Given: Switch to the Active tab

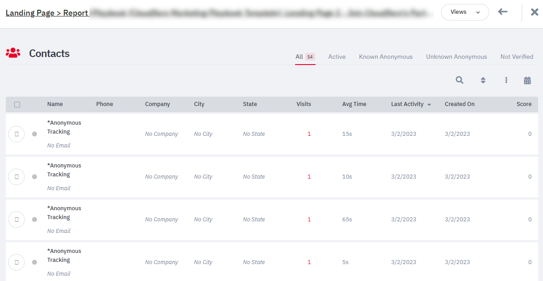Looking at the screenshot, I should (337, 57).
